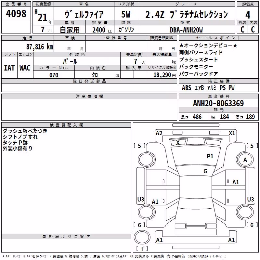Click the A1 mark beside U3 on diagram
Viewport: 260px width, 260px height.
(155, 202)
